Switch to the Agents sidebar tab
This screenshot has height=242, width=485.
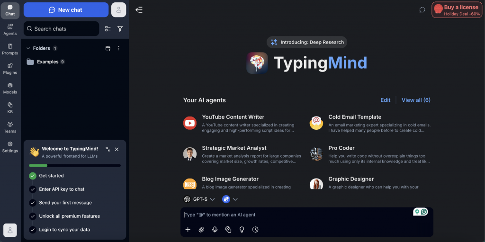pos(10,29)
